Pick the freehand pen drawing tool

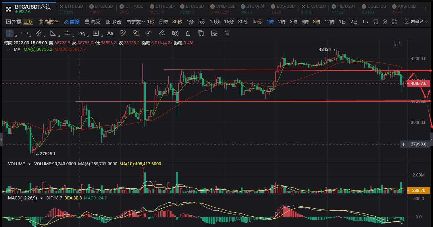coord(162,33)
